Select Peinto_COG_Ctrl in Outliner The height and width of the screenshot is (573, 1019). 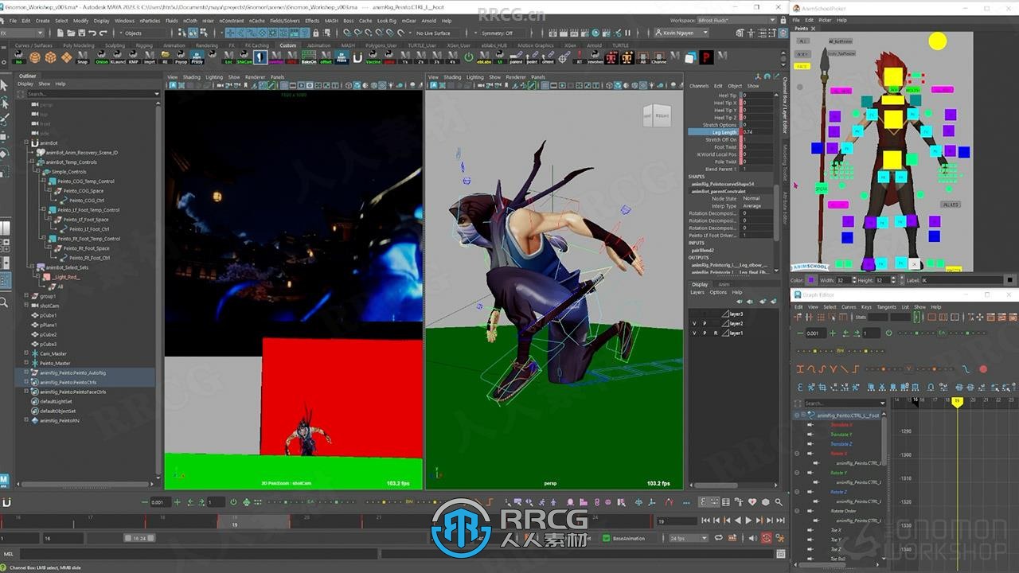point(88,201)
